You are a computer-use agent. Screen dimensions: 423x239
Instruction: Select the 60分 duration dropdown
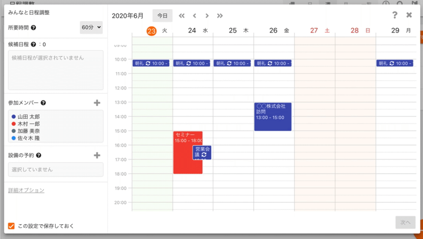coord(91,27)
